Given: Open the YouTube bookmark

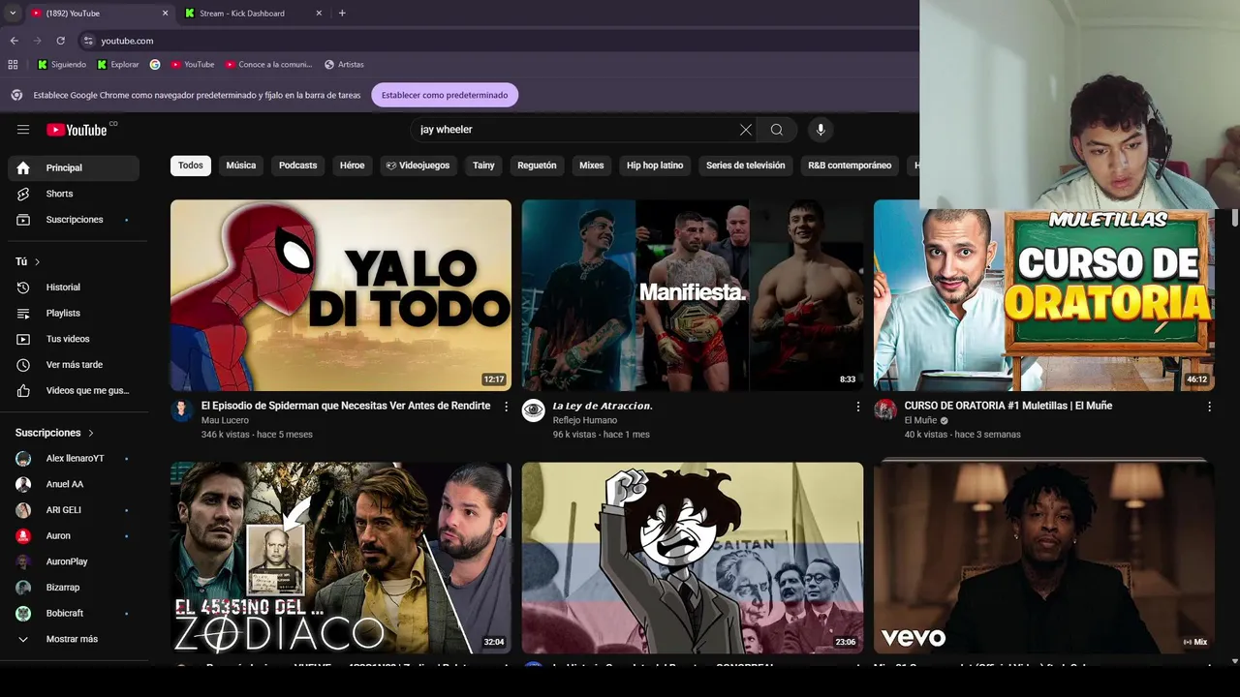Looking at the screenshot, I should [192, 65].
